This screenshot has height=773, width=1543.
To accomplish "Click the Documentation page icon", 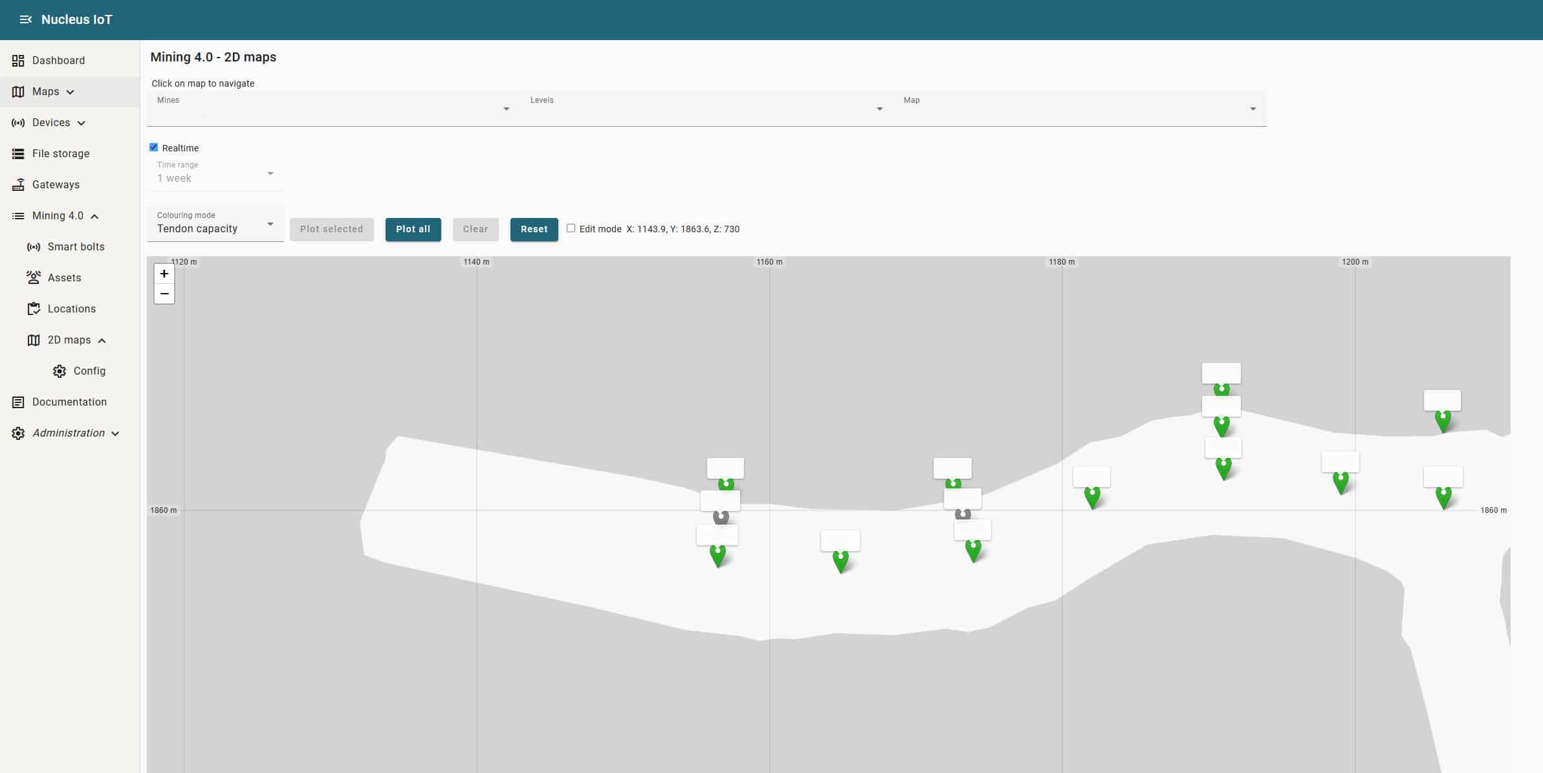I will 18,402.
